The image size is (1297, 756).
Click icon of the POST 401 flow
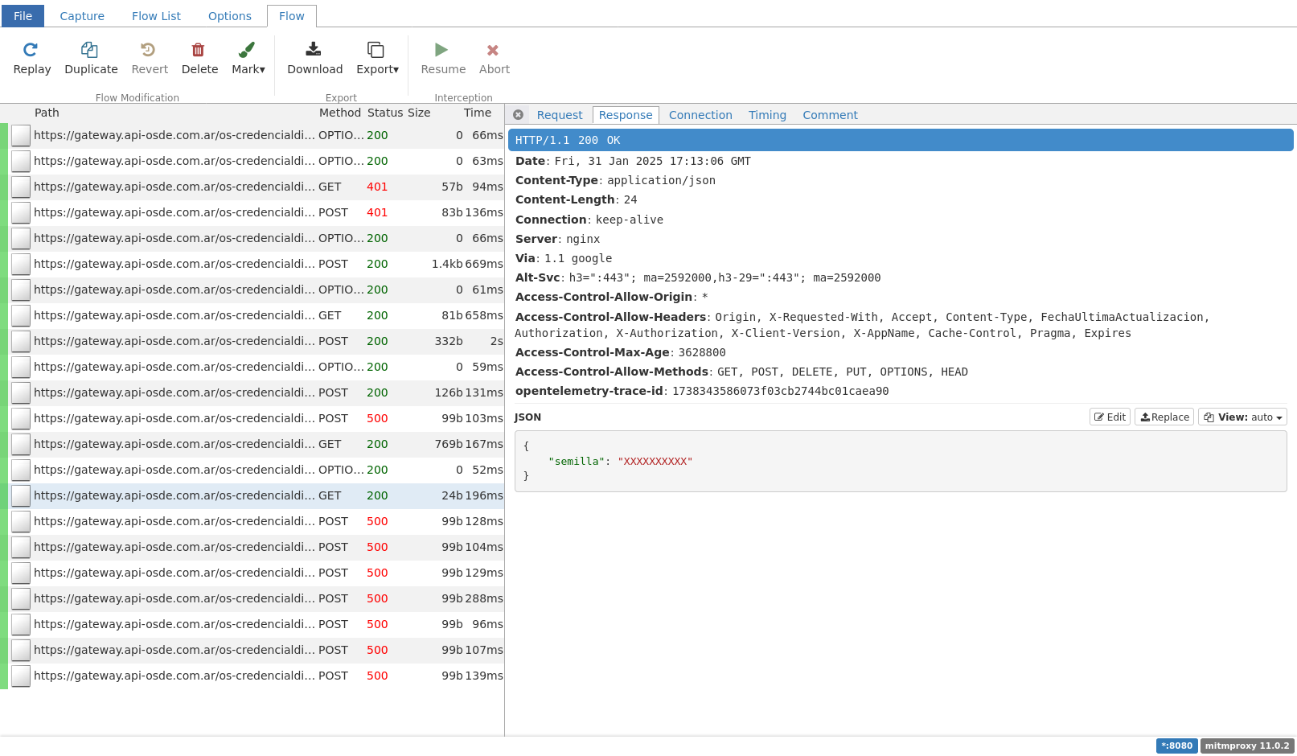(21, 212)
